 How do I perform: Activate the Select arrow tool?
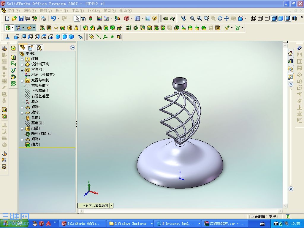tap(77, 18)
